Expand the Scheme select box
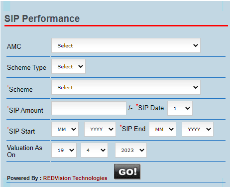Viewport: 230px width, 187px height. pos(126,87)
